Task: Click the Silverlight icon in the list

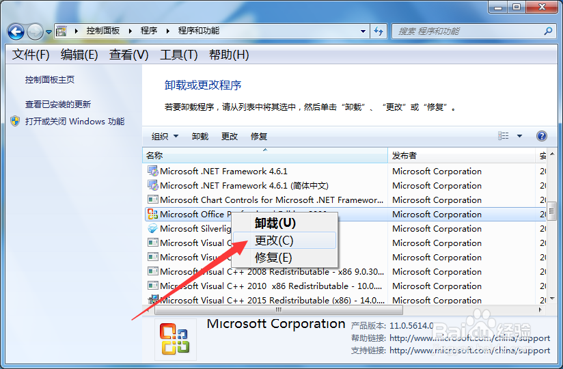Action: (x=152, y=228)
